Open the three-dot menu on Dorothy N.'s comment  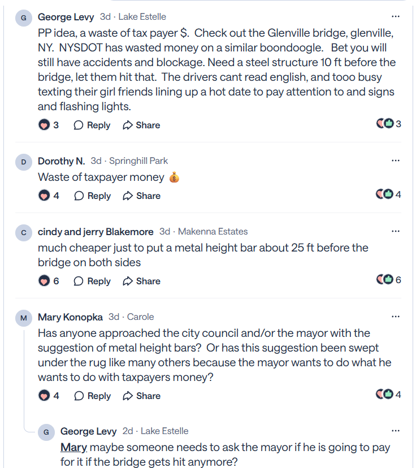396,161
